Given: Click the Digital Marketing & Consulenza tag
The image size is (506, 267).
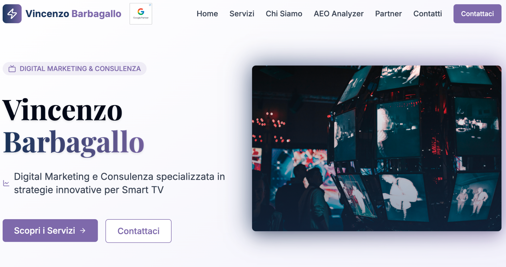Looking at the screenshot, I should pyautogui.click(x=75, y=69).
